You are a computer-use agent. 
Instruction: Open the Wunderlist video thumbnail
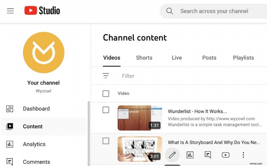140,118
